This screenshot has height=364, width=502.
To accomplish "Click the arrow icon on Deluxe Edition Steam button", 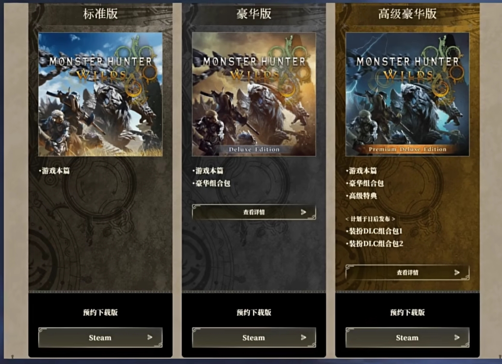I will pyautogui.click(x=304, y=337).
